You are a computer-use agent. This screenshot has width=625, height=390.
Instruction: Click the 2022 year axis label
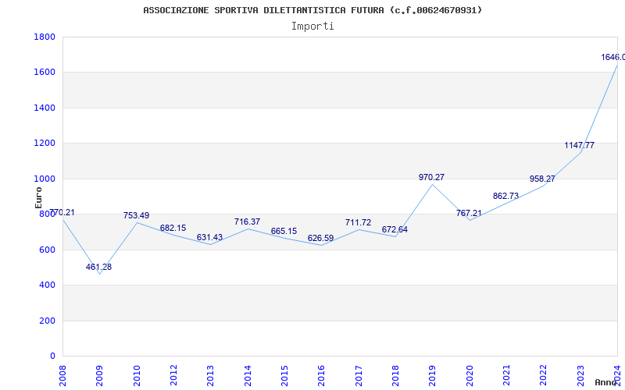[543, 376]
